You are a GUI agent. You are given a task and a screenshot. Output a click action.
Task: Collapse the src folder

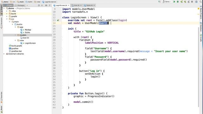click(x=7, y=19)
